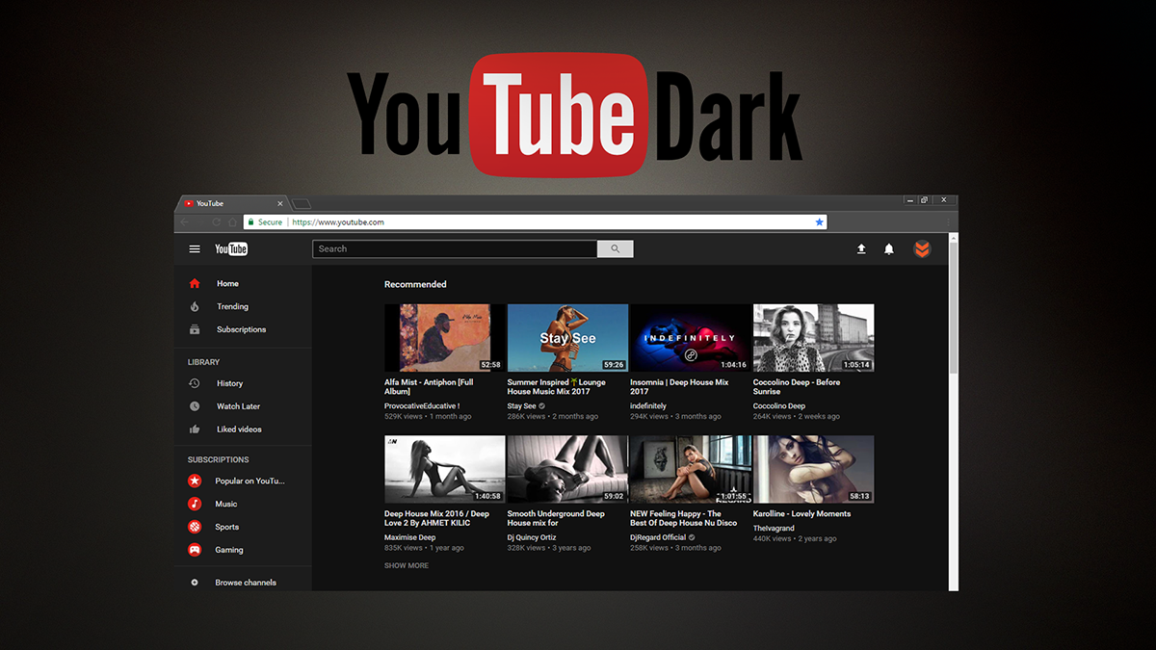Screen dimensions: 1156x650
Task: Open the Insomnia Deep House Mix thumbnail
Action: click(689, 337)
